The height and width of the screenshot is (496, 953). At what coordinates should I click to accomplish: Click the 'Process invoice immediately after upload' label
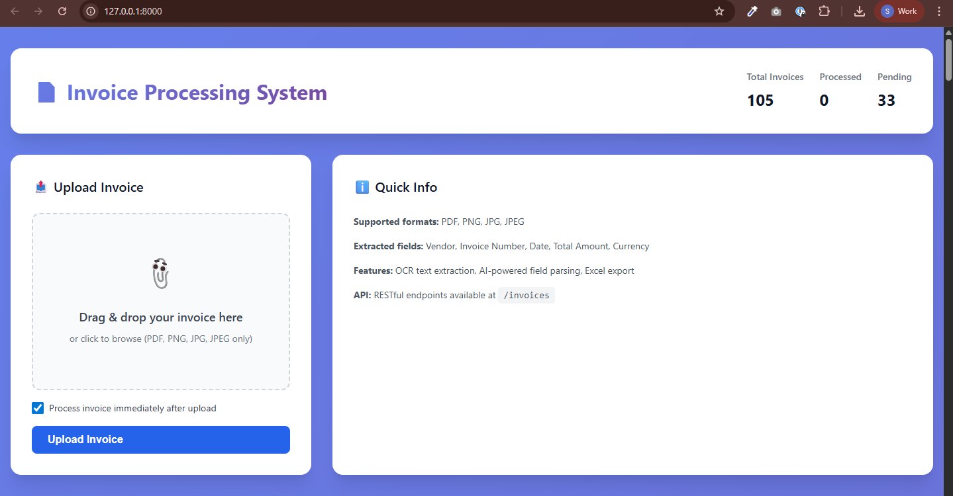coord(132,408)
